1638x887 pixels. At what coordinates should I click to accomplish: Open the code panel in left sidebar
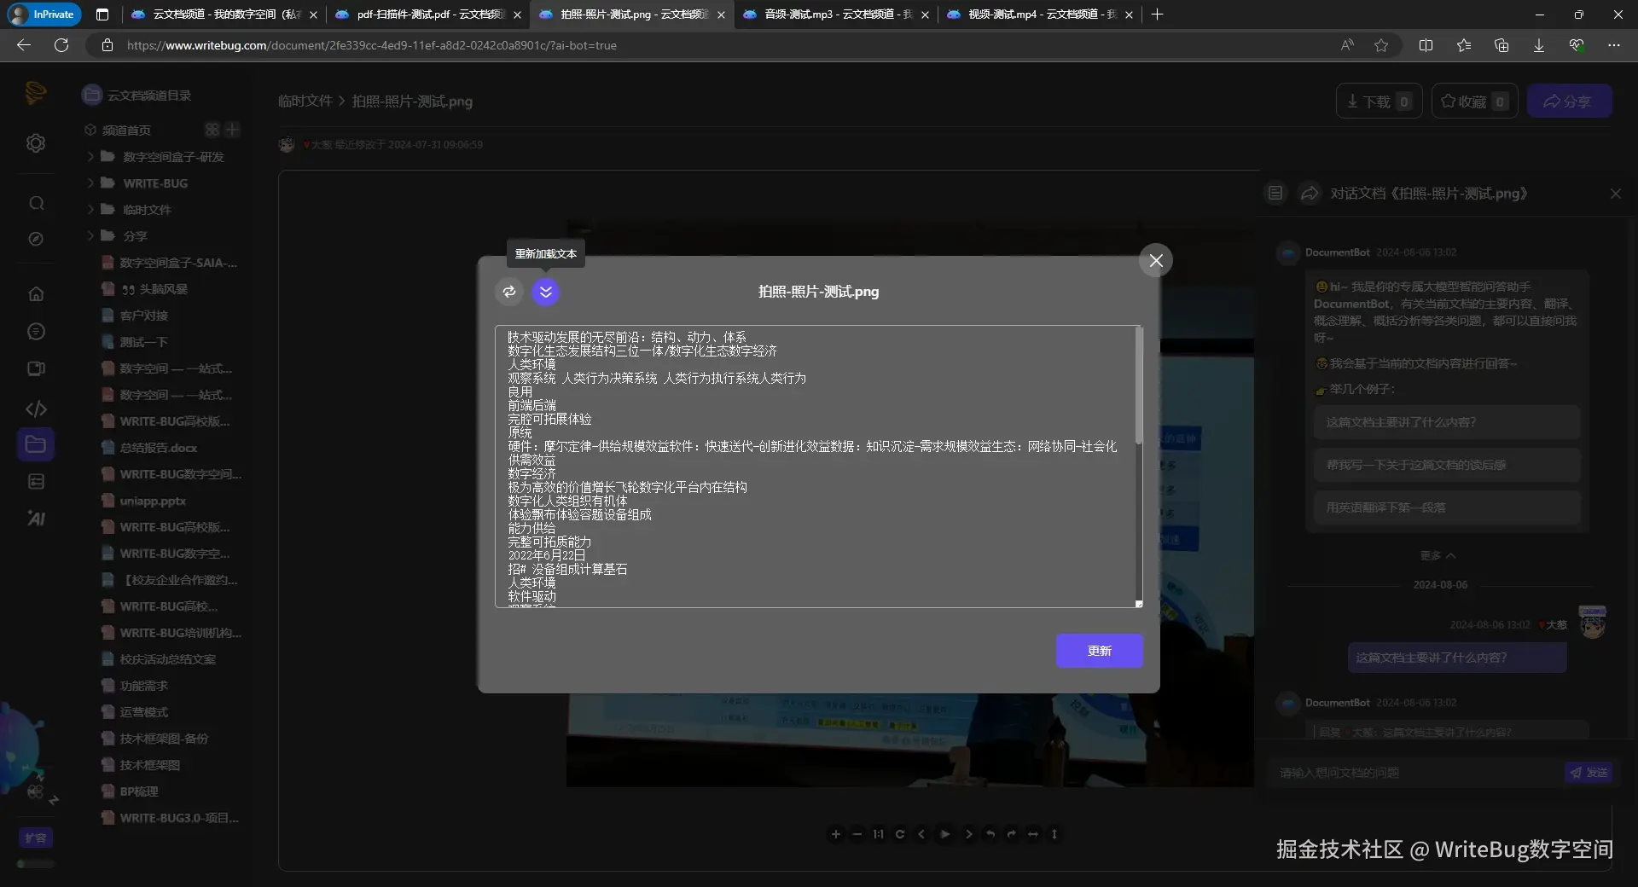(36, 409)
